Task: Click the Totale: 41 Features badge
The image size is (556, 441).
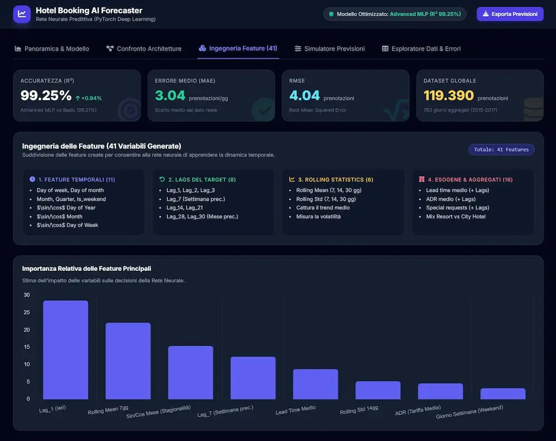Action: click(x=501, y=150)
